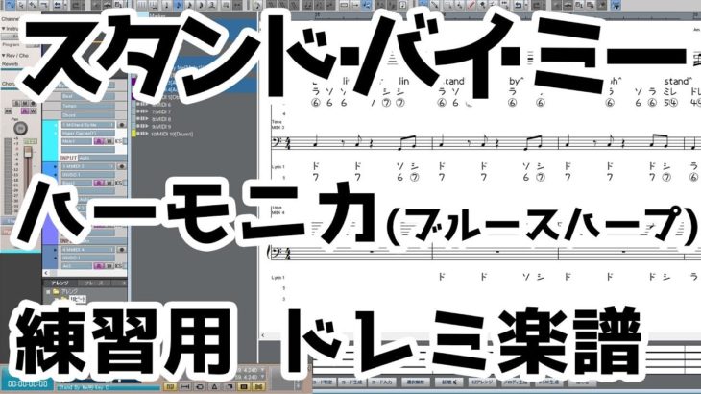Select the Tempo track row

click(87, 106)
